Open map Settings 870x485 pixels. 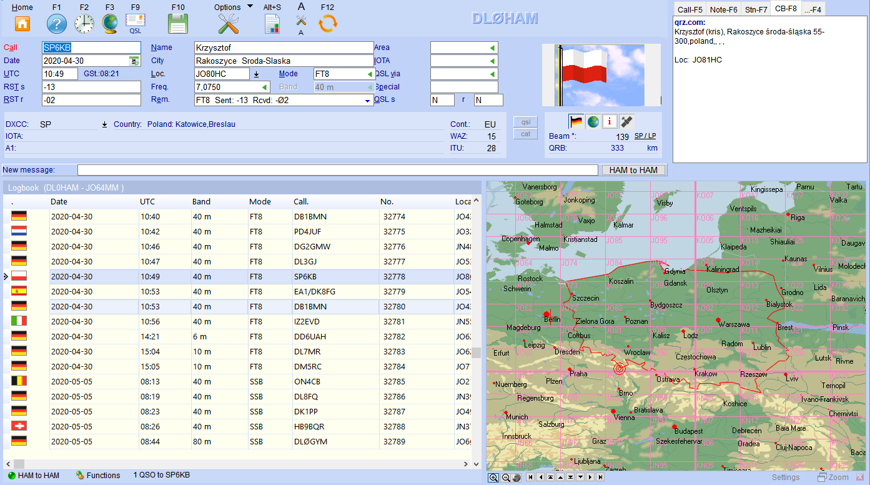pyautogui.click(x=786, y=477)
